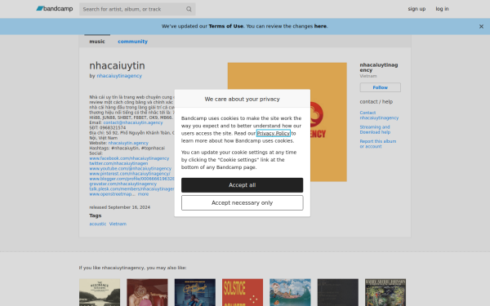Open the sign up link
490x306 pixels.
click(x=416, y=9)
